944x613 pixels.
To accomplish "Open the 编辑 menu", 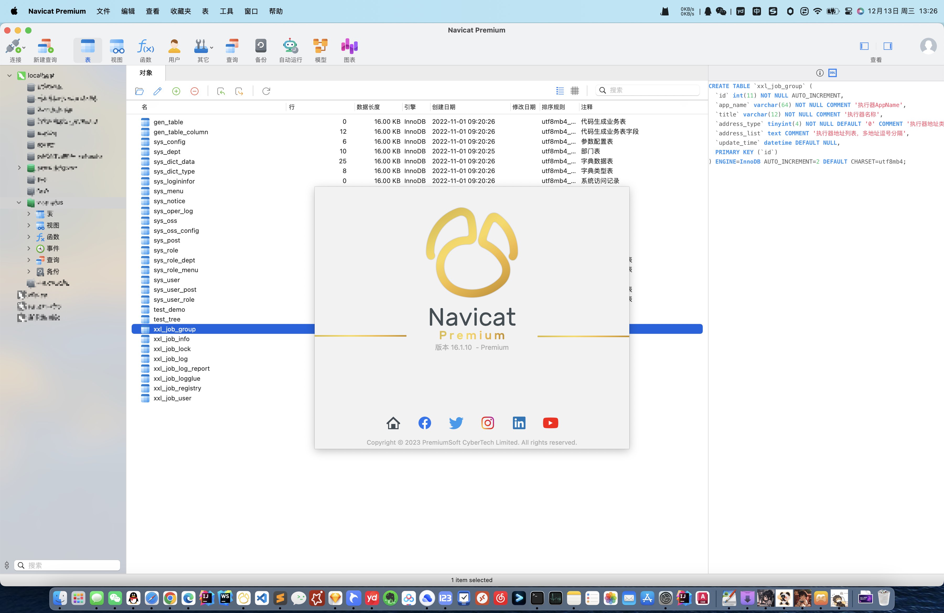I will pos(128,11).
